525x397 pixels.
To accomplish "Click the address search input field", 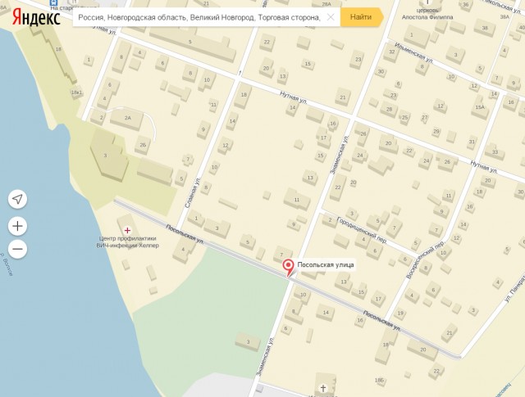I will (x=199, y=17).
